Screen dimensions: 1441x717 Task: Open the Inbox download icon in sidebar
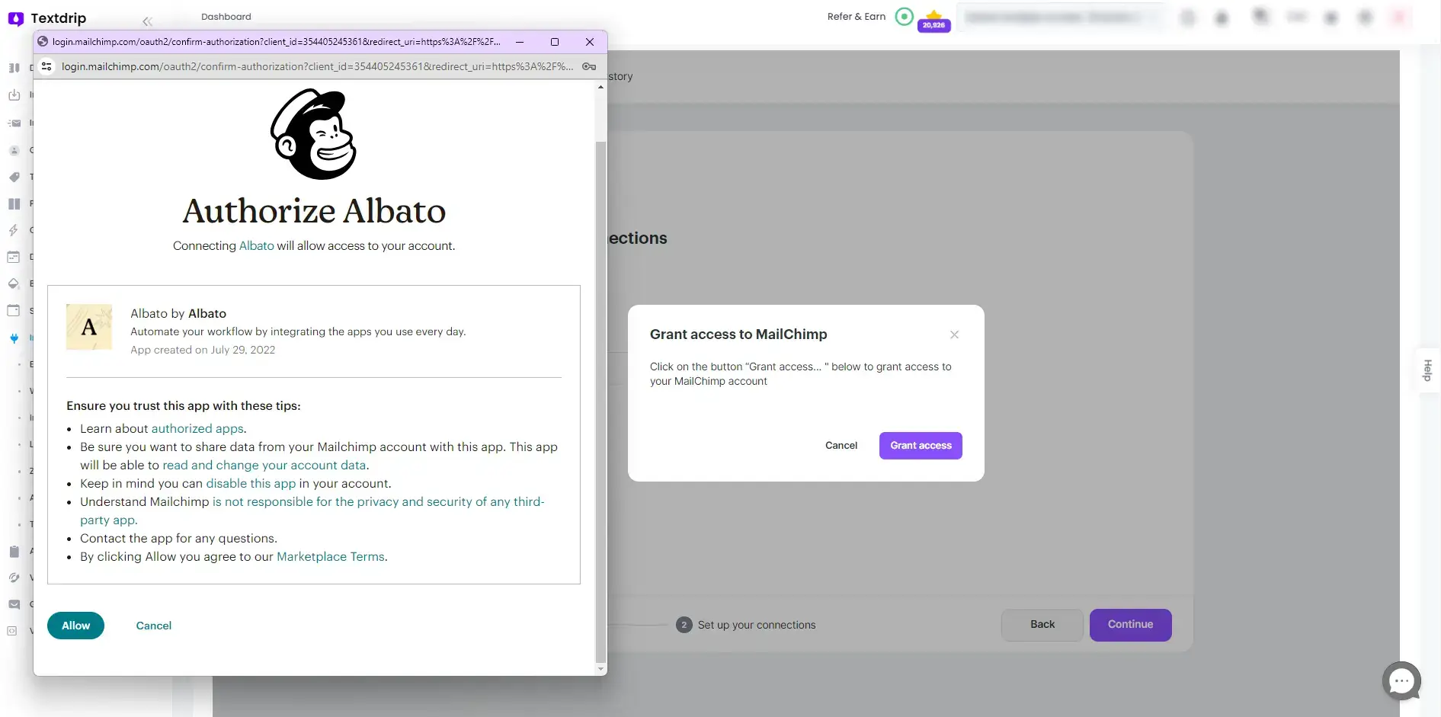14,95
